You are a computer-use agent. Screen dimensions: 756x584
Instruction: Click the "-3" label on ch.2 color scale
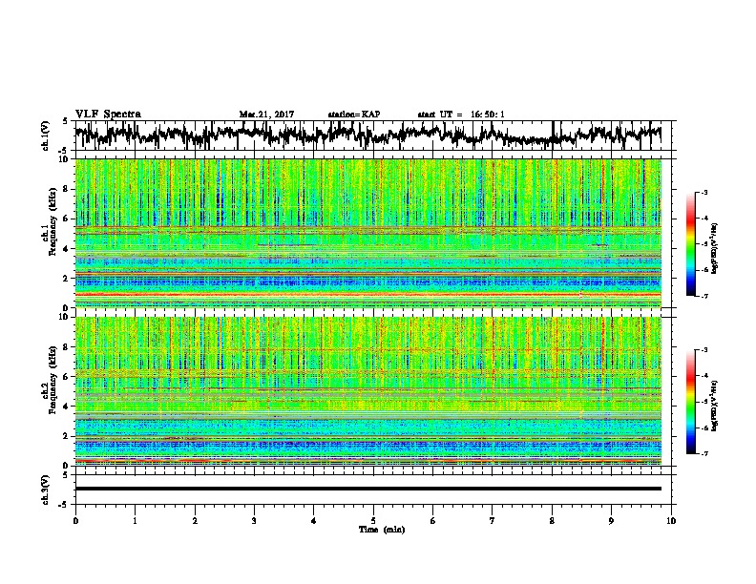click(x=704, y=350)
